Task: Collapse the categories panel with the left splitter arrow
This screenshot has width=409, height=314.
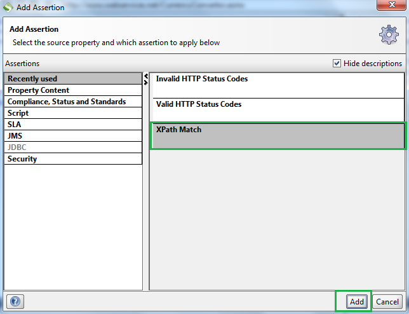Action: pos(146,76)
